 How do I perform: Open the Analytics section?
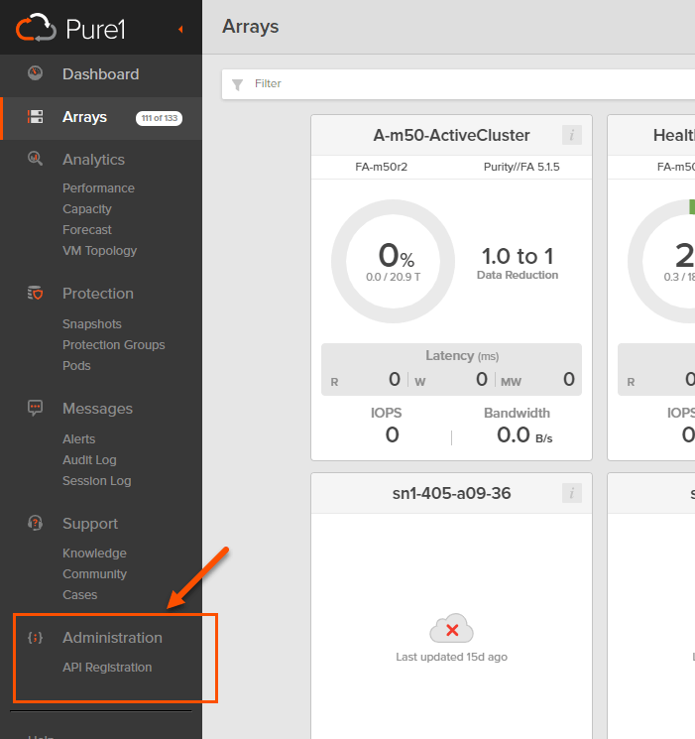click(x=93, y=160)
